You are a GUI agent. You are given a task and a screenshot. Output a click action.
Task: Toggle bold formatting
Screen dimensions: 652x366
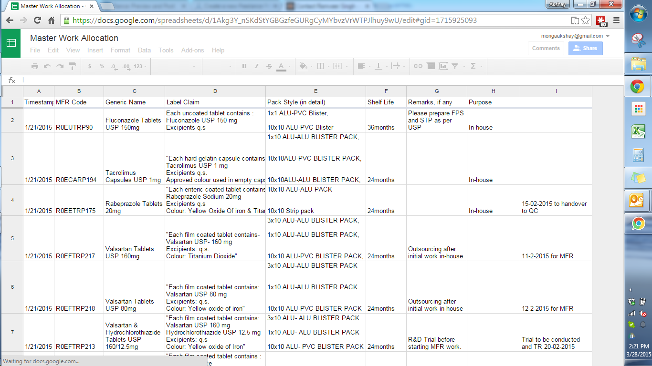click(244, 66)
